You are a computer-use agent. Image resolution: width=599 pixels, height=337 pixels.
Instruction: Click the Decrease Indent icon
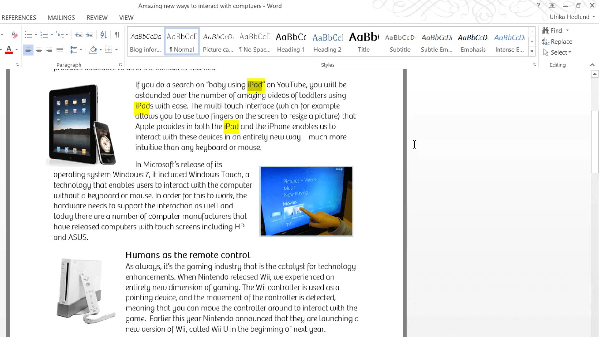tap(79, 35)
